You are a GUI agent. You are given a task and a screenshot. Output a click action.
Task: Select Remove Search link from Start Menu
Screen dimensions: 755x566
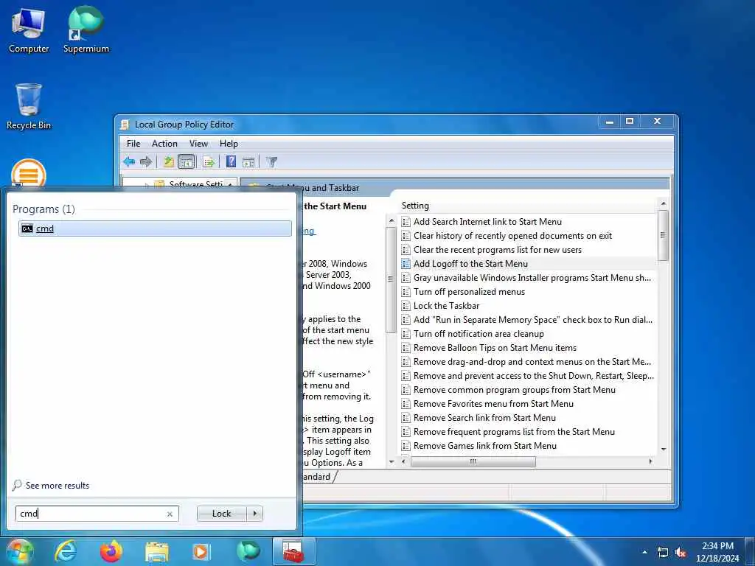(x=484, y=418)
